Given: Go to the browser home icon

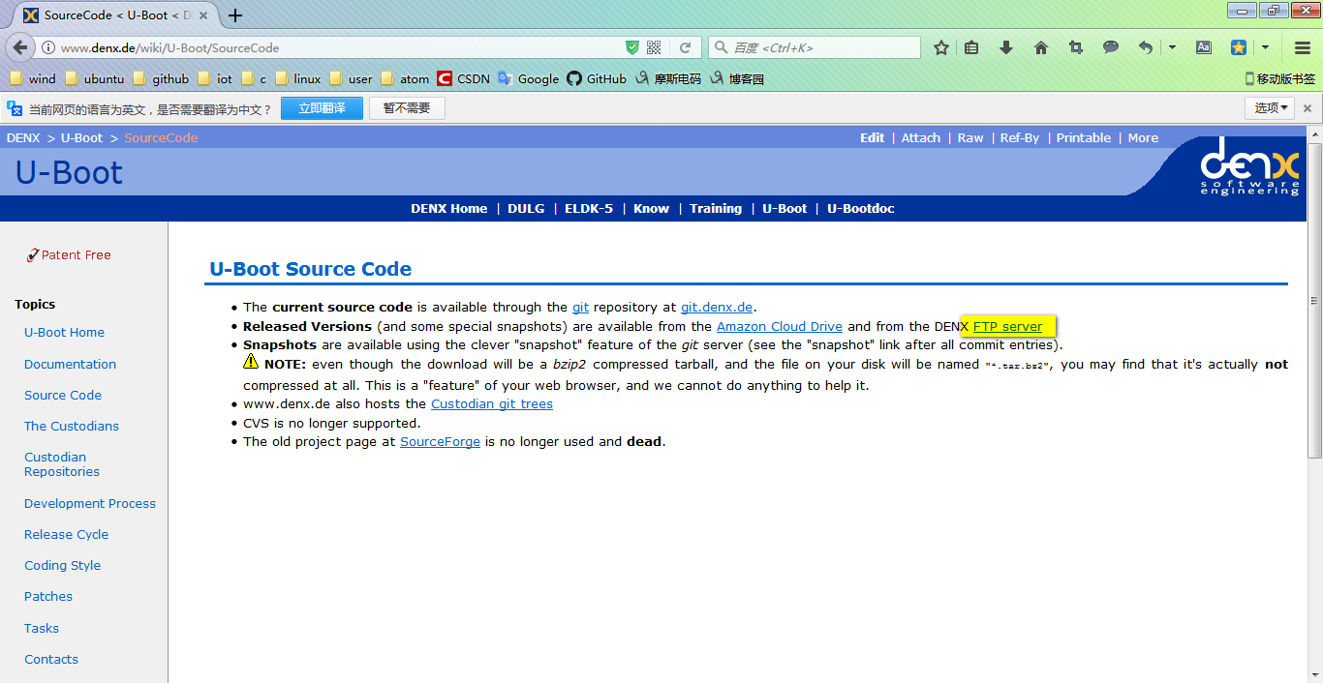Looking at the screenshot, I should 1041,47.
